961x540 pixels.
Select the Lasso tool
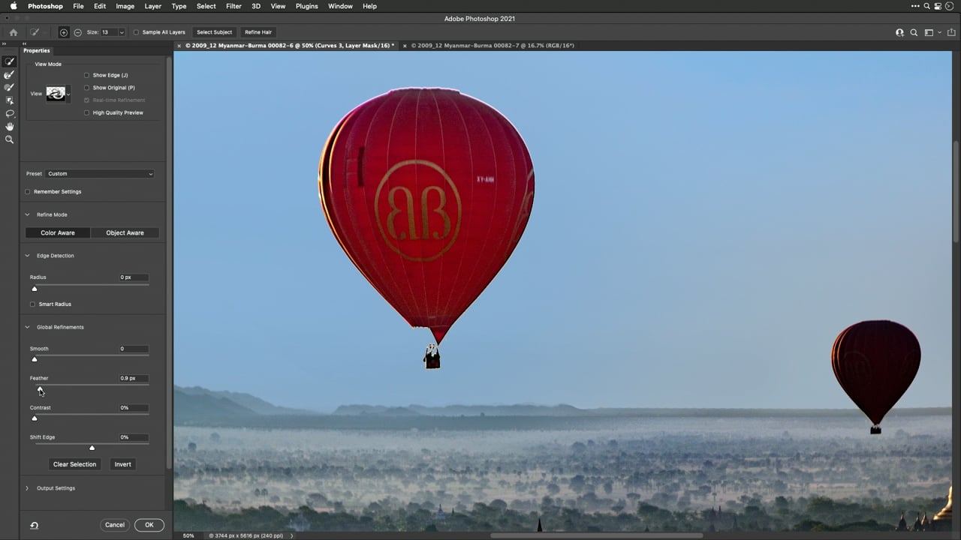click(x=9, y=114)
